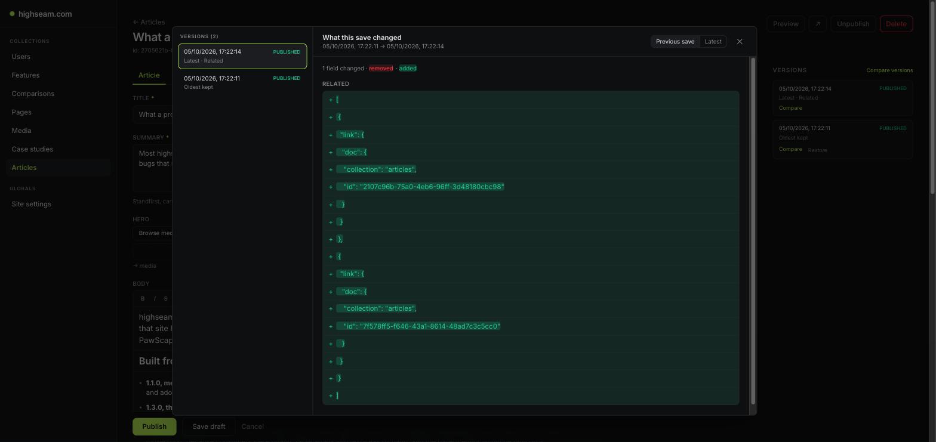This screenshot has width=936, height=442.
Task: Click the highseam.com site logo
Action: 41,14
